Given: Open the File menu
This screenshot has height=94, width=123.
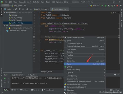Looking at the screenshot, I should click(6, 2).
